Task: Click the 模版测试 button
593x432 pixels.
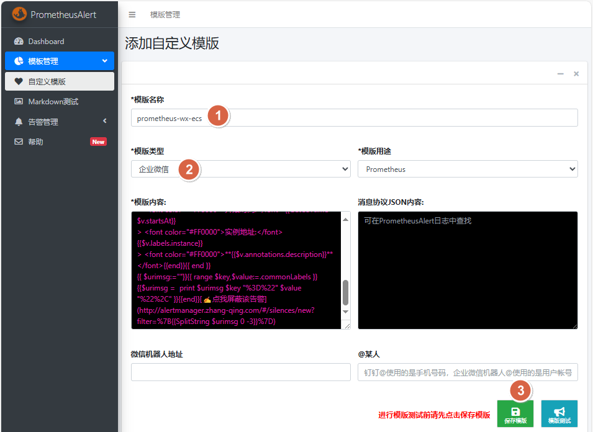Action: 559,413
